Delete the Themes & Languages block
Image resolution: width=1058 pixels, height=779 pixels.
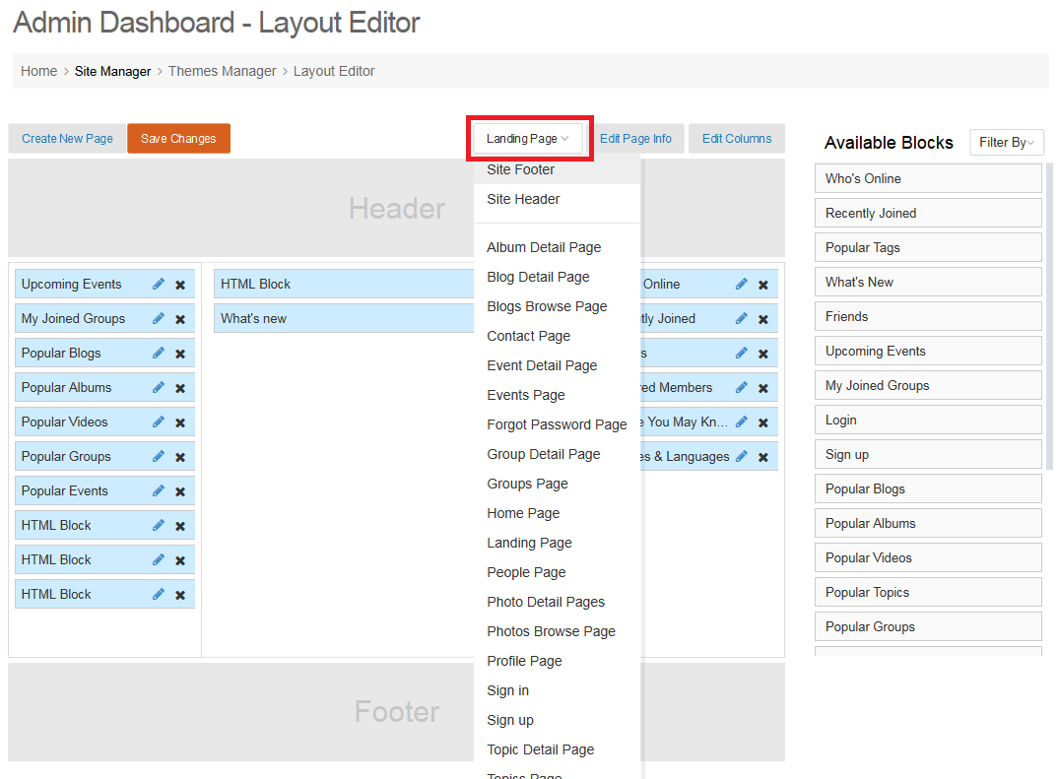pos(763,457)
